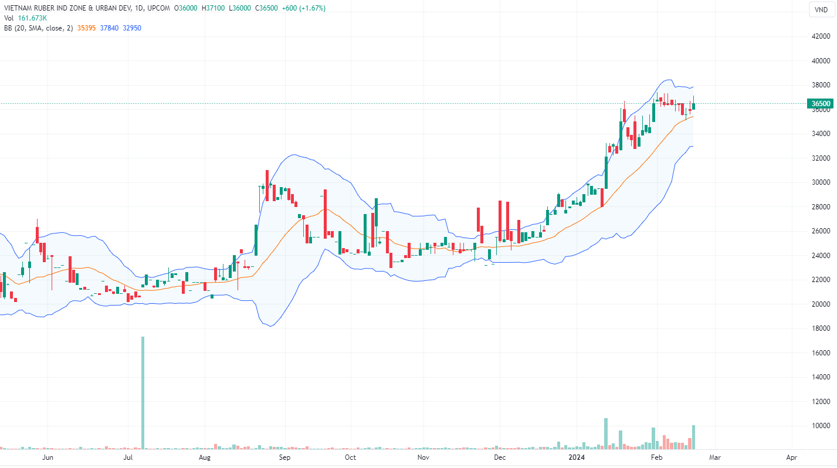Select the orange BB basis value 35395

point(87,28)
